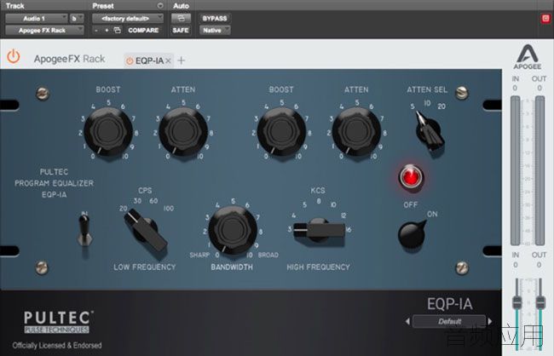Click the output level fader
Screen dimensions: 554x356
(540, 303)
